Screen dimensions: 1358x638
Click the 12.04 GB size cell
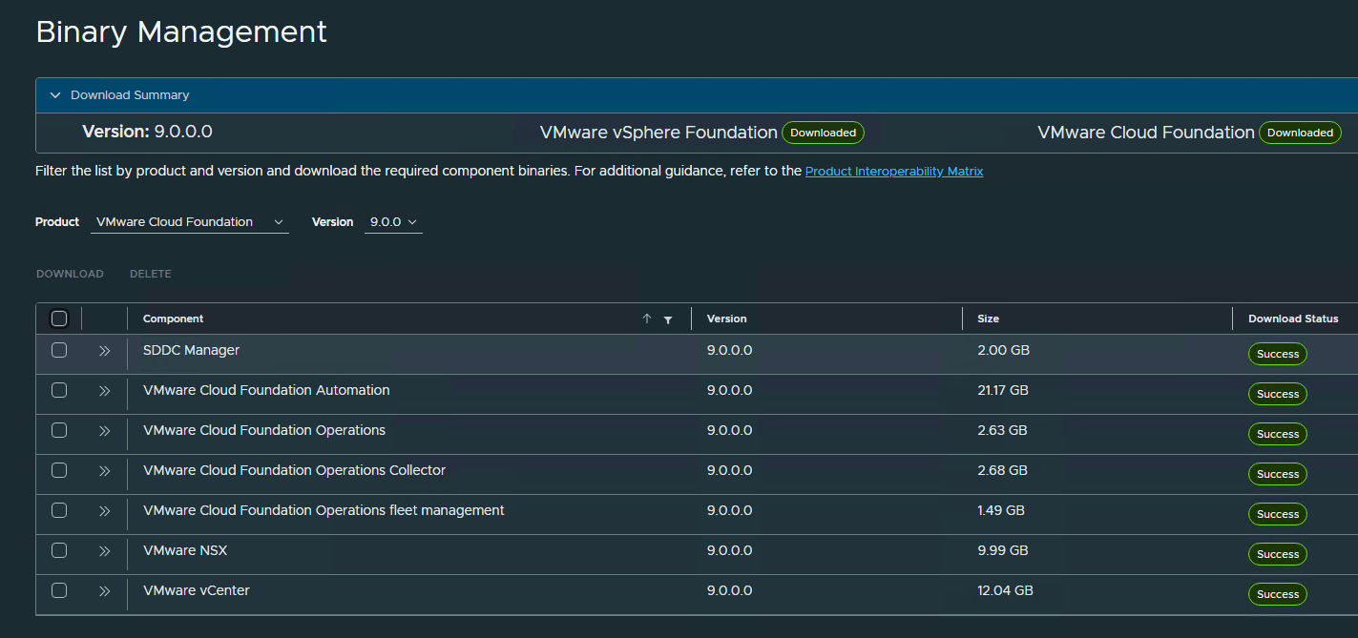point(1006,590)
